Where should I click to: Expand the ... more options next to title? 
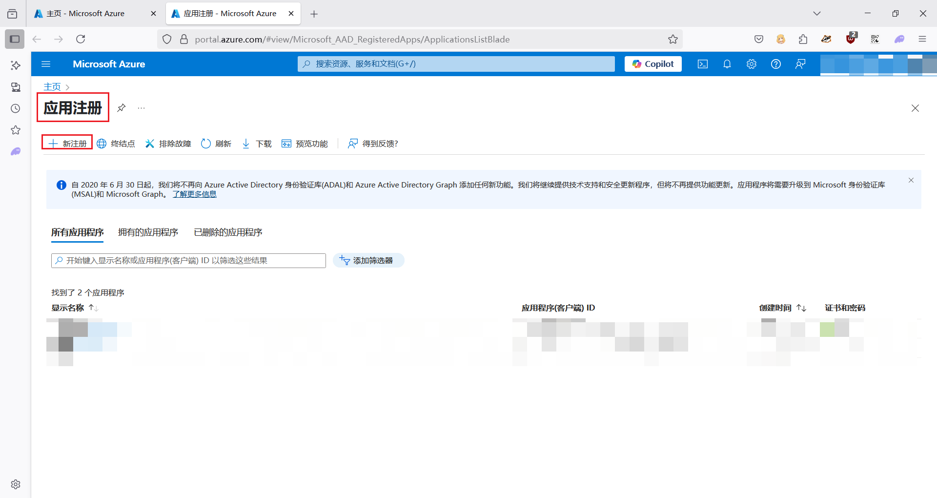click(x=141, y=108)
